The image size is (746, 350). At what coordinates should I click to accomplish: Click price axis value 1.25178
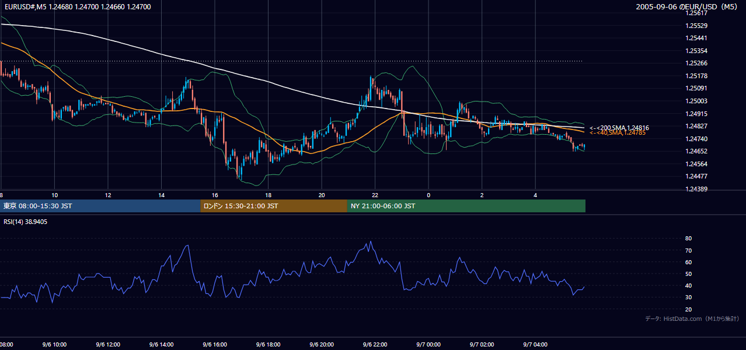(697, 76)
